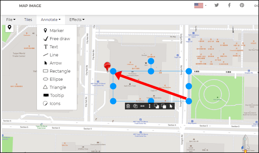Image resolution: width=259 pixels, height=153 pixels.
Task: Click the Pinterest icon
Action: [x=242, y=5]
